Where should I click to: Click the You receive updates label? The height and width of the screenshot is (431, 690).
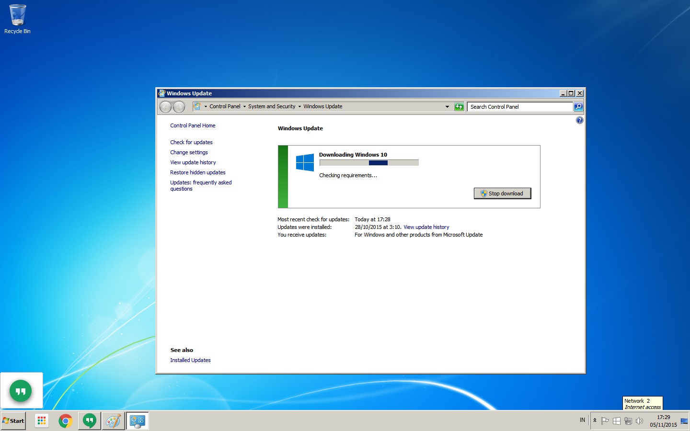coord(302,235)
